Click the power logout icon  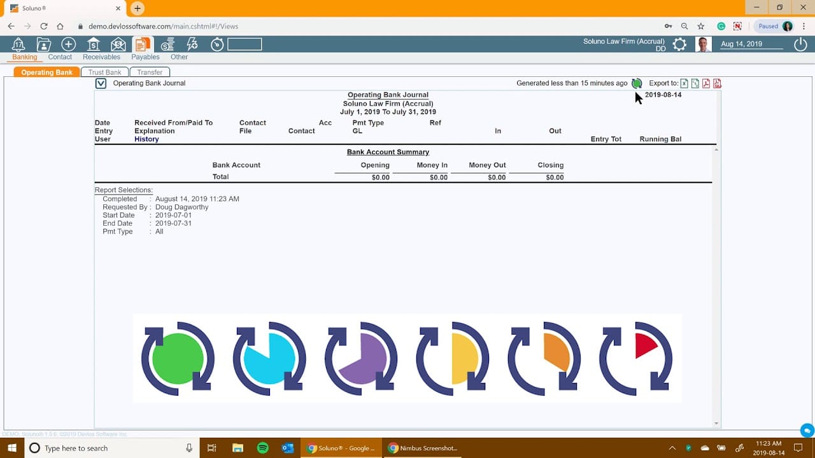(800, 44)
